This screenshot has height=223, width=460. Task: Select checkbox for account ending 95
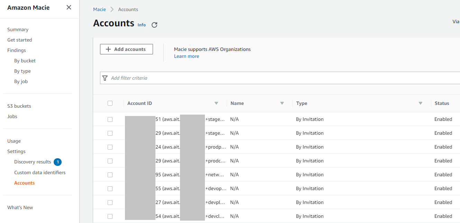[110, 175]
